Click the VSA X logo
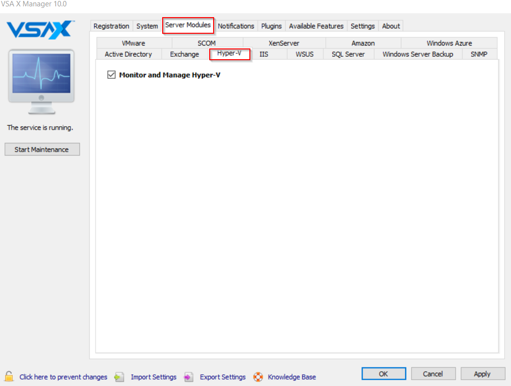 coord(41,30)
